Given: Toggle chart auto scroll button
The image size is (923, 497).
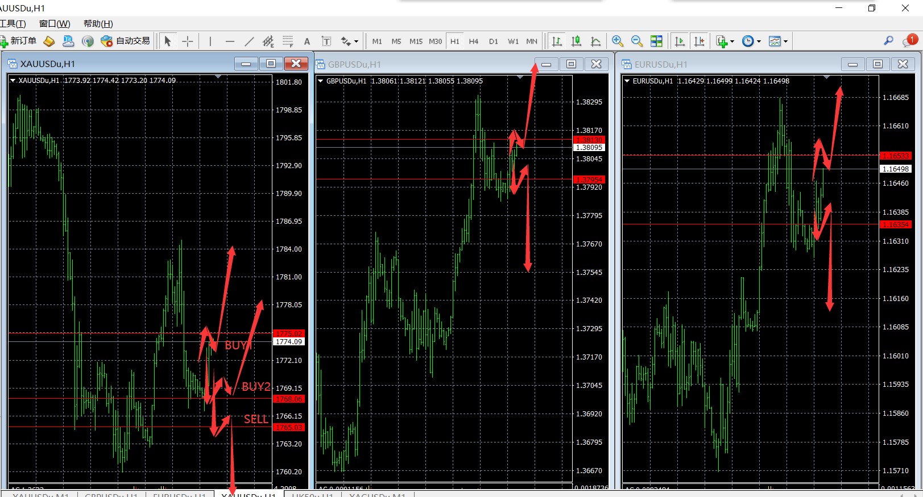Looking at the screenshot, I should [680, 41].
